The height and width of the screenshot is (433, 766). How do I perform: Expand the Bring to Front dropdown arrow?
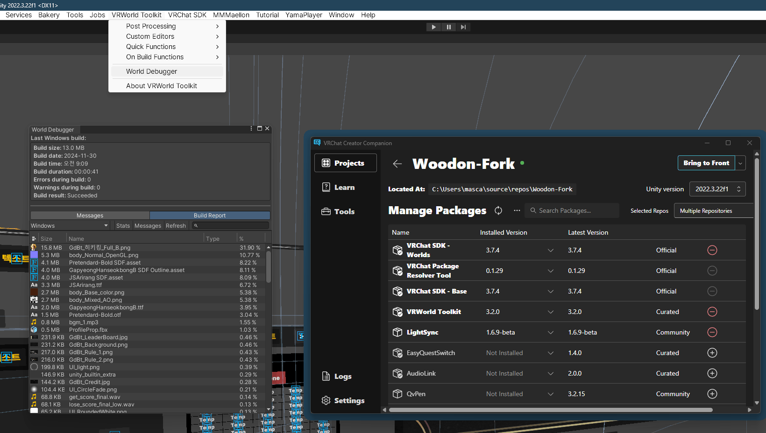click(740, 163)
